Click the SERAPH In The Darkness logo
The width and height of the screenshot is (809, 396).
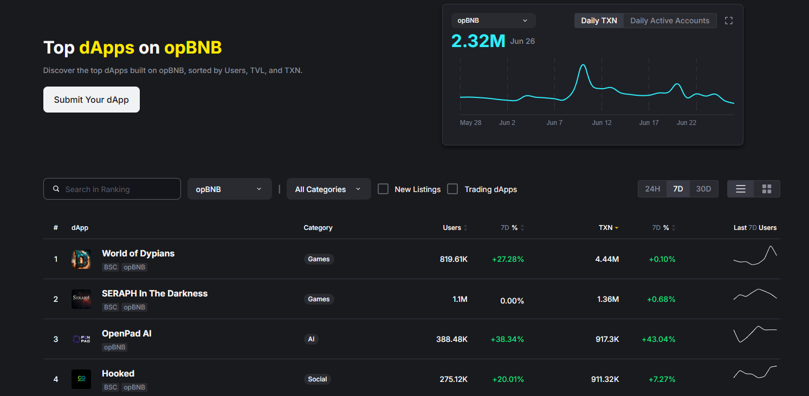(81, 299)
